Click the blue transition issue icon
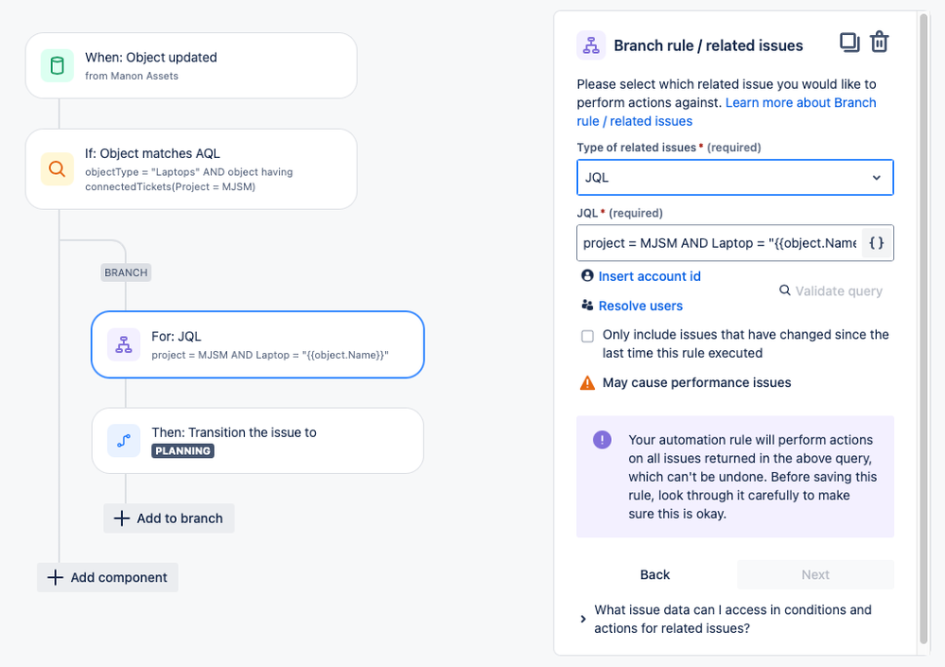 pyautogui.click(x=124, y=441)
